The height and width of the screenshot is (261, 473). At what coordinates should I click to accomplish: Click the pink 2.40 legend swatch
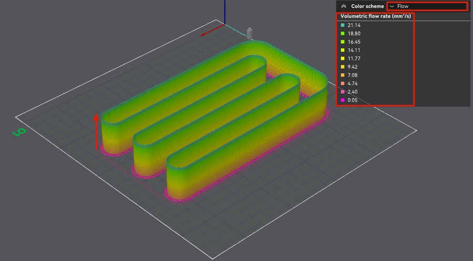point(342,92)
